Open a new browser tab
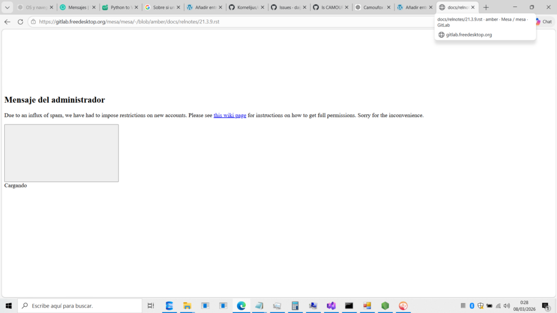The width and height of the screenshot is (557, 313). 486,8
